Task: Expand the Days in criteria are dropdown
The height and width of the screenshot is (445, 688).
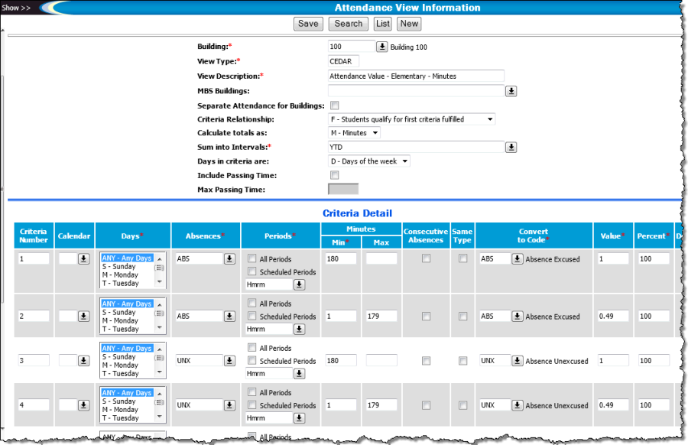Action: pyautogui.click(x=369, y=161)
